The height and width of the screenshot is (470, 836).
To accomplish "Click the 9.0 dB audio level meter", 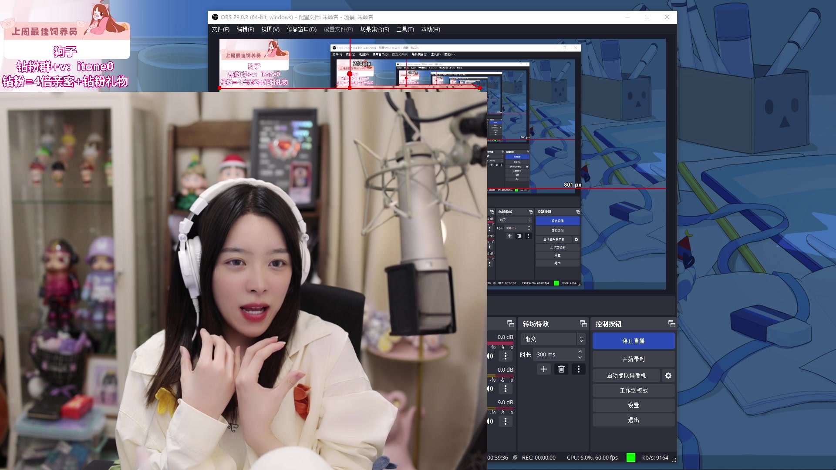I will [x=500, y=409].
